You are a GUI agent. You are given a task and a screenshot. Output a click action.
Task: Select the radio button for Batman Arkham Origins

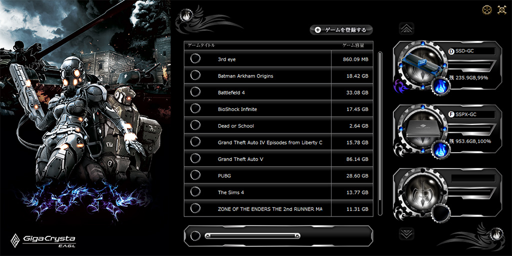(195, 75)
